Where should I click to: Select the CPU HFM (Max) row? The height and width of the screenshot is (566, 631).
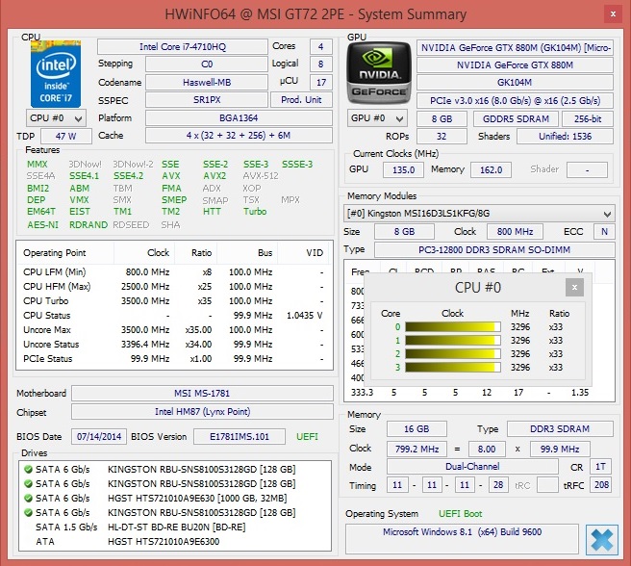pyautogui.click(x=175, y=287)
